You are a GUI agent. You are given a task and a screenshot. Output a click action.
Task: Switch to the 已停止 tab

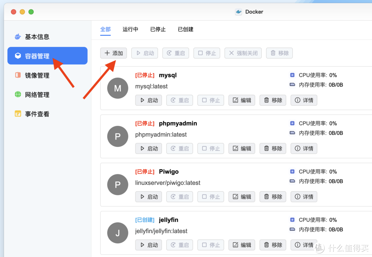click(158, 29)
